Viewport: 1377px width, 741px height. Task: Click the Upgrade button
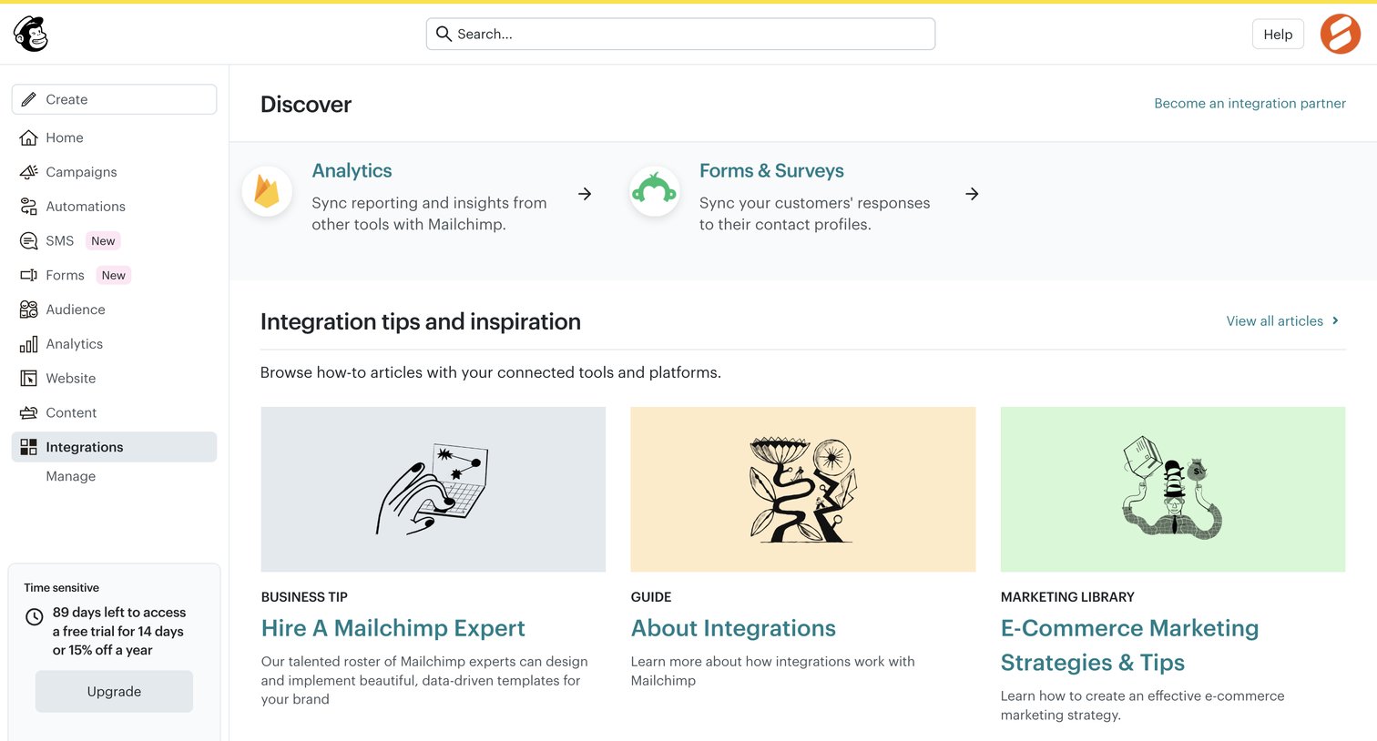[114, 692]
